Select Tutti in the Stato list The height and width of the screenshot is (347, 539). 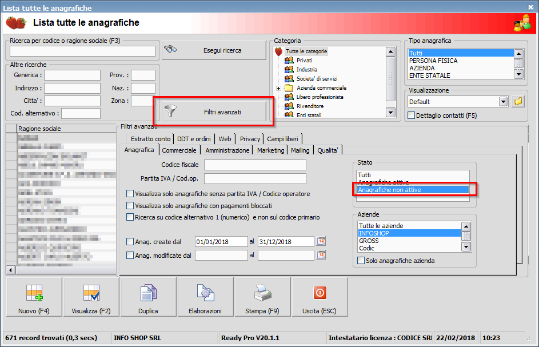[x=413, y=175]
